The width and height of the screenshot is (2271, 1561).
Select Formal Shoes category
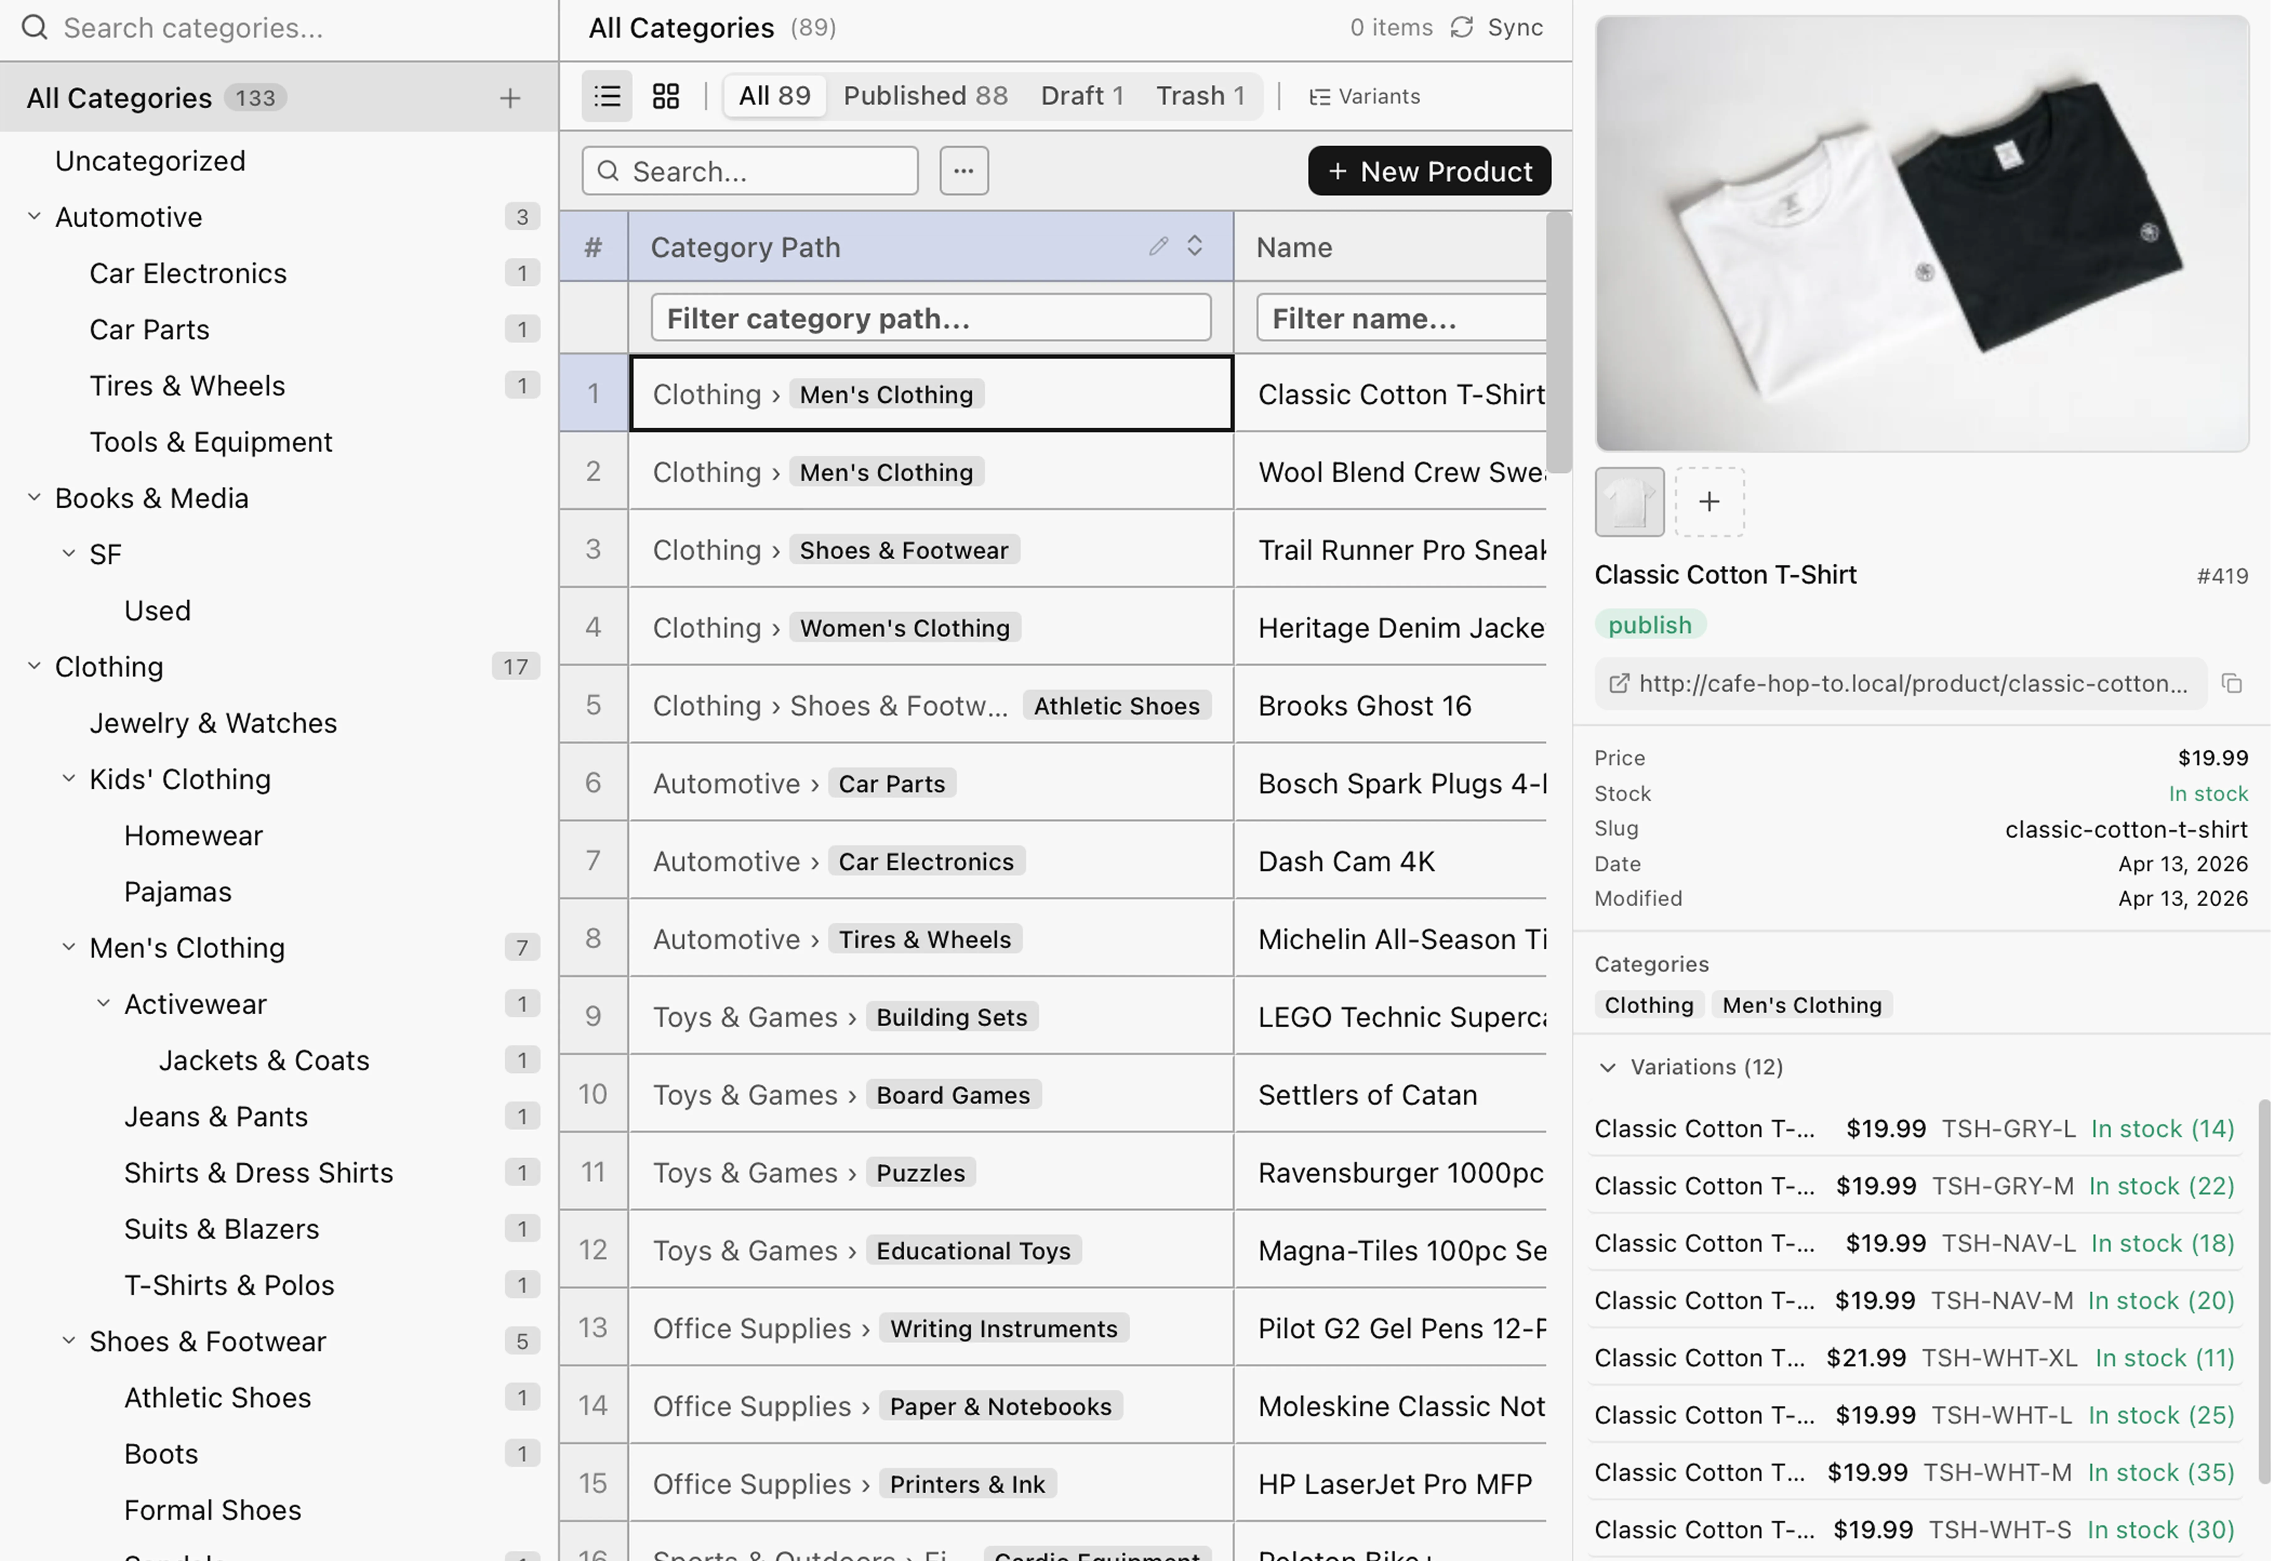pos(212,1510)
